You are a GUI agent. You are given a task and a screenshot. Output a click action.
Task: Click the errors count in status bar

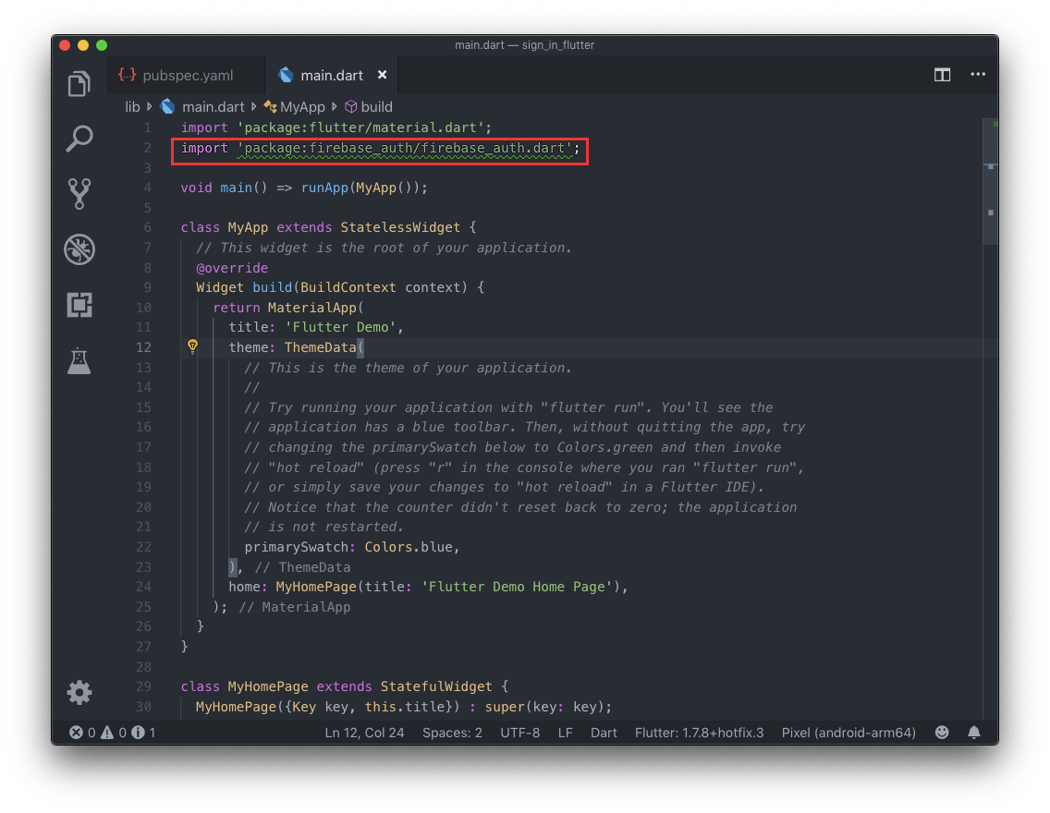click(83, 733)
